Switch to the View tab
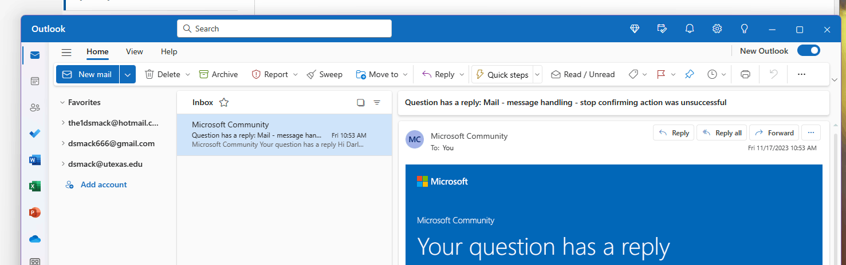 coord(135,51)
